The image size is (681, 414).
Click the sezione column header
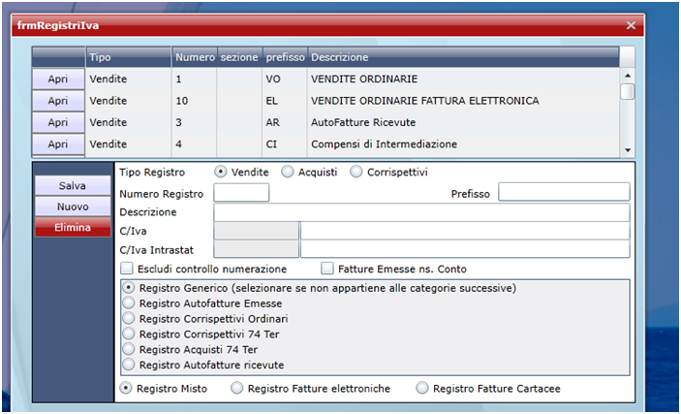click(239, 57)
